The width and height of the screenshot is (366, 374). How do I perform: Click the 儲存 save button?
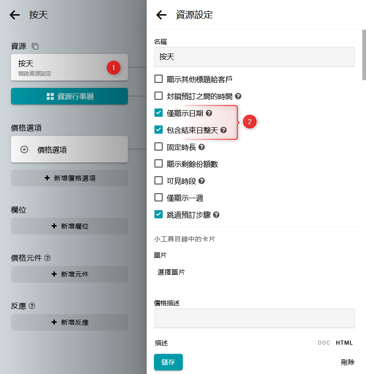click(x=168, y=362)
